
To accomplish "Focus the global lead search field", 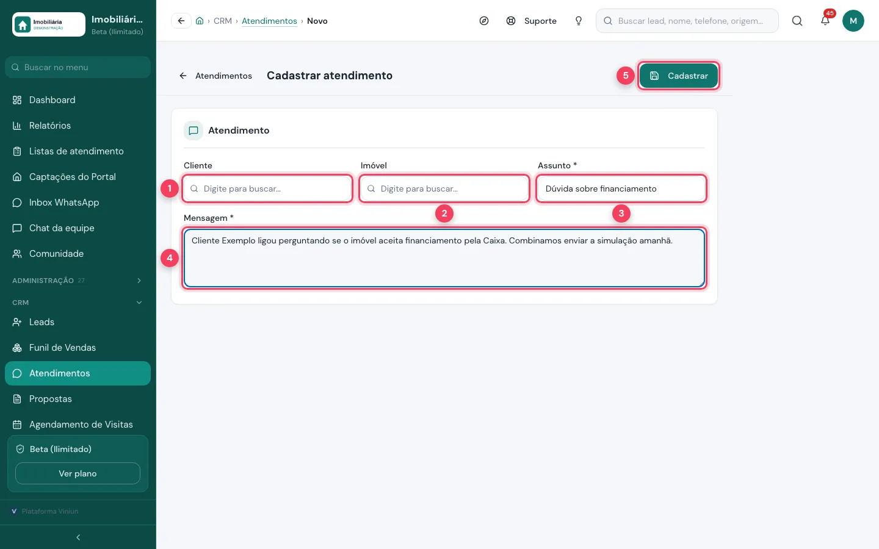I will [x=687, y=21].
